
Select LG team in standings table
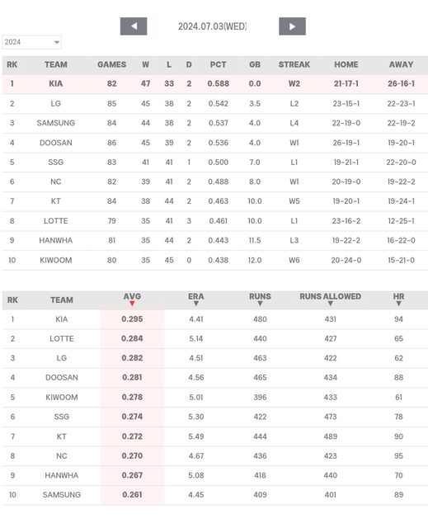(56, 104)
